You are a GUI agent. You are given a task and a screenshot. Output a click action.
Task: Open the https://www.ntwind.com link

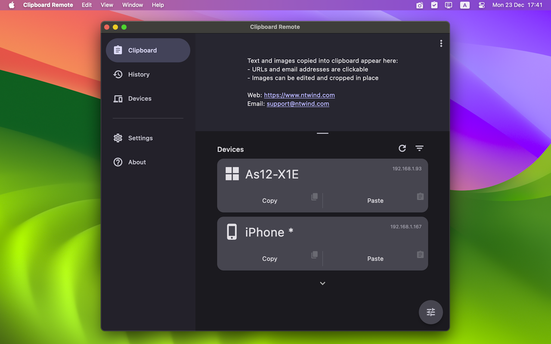(x=299, y=95)
